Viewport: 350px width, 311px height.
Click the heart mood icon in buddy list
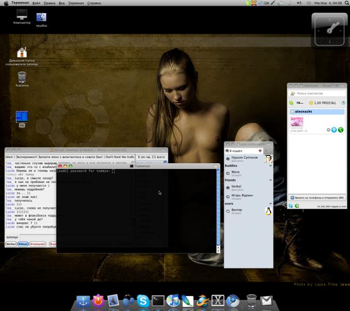point(260,151)
